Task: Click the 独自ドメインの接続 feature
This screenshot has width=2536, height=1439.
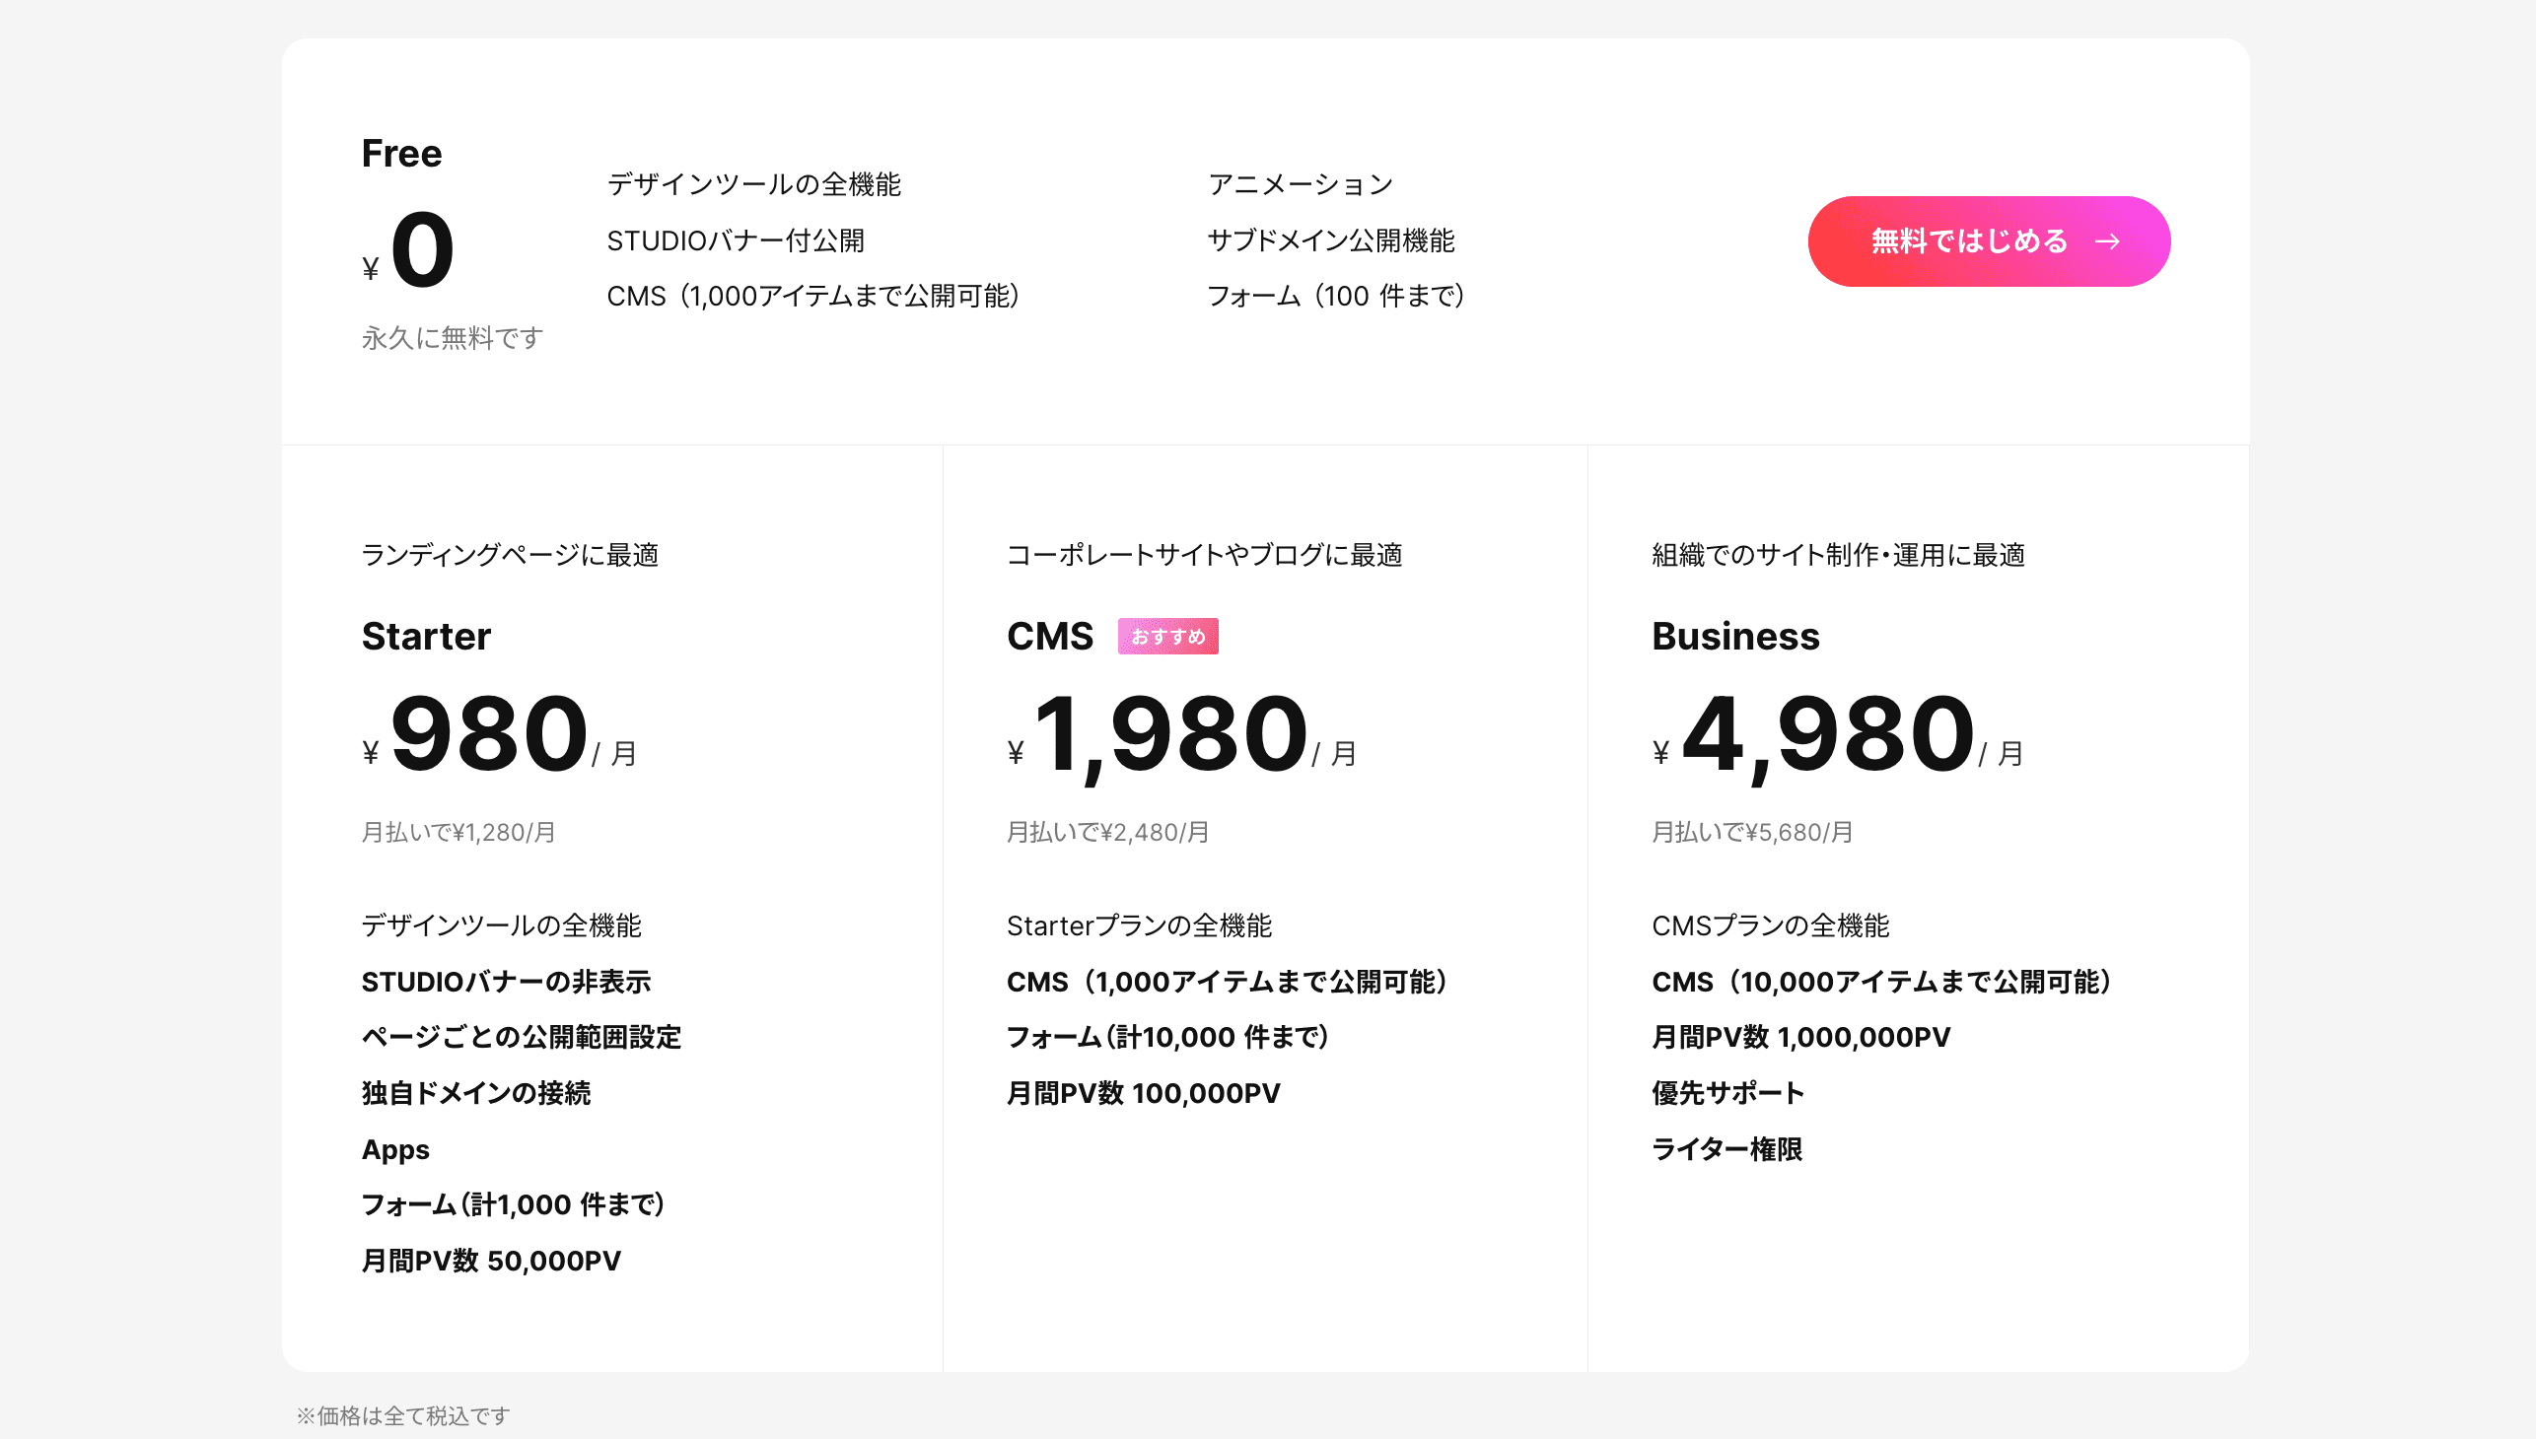Action: 475,1093
